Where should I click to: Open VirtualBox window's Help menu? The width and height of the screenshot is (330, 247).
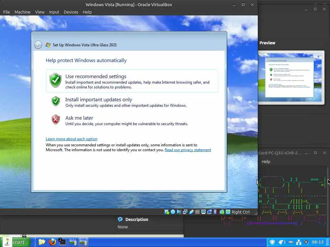87,12
